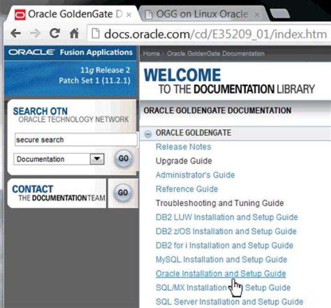The width and height of the screenshot is (331, 308).
Task: Open the Reference Guide link
Action: 187,189
